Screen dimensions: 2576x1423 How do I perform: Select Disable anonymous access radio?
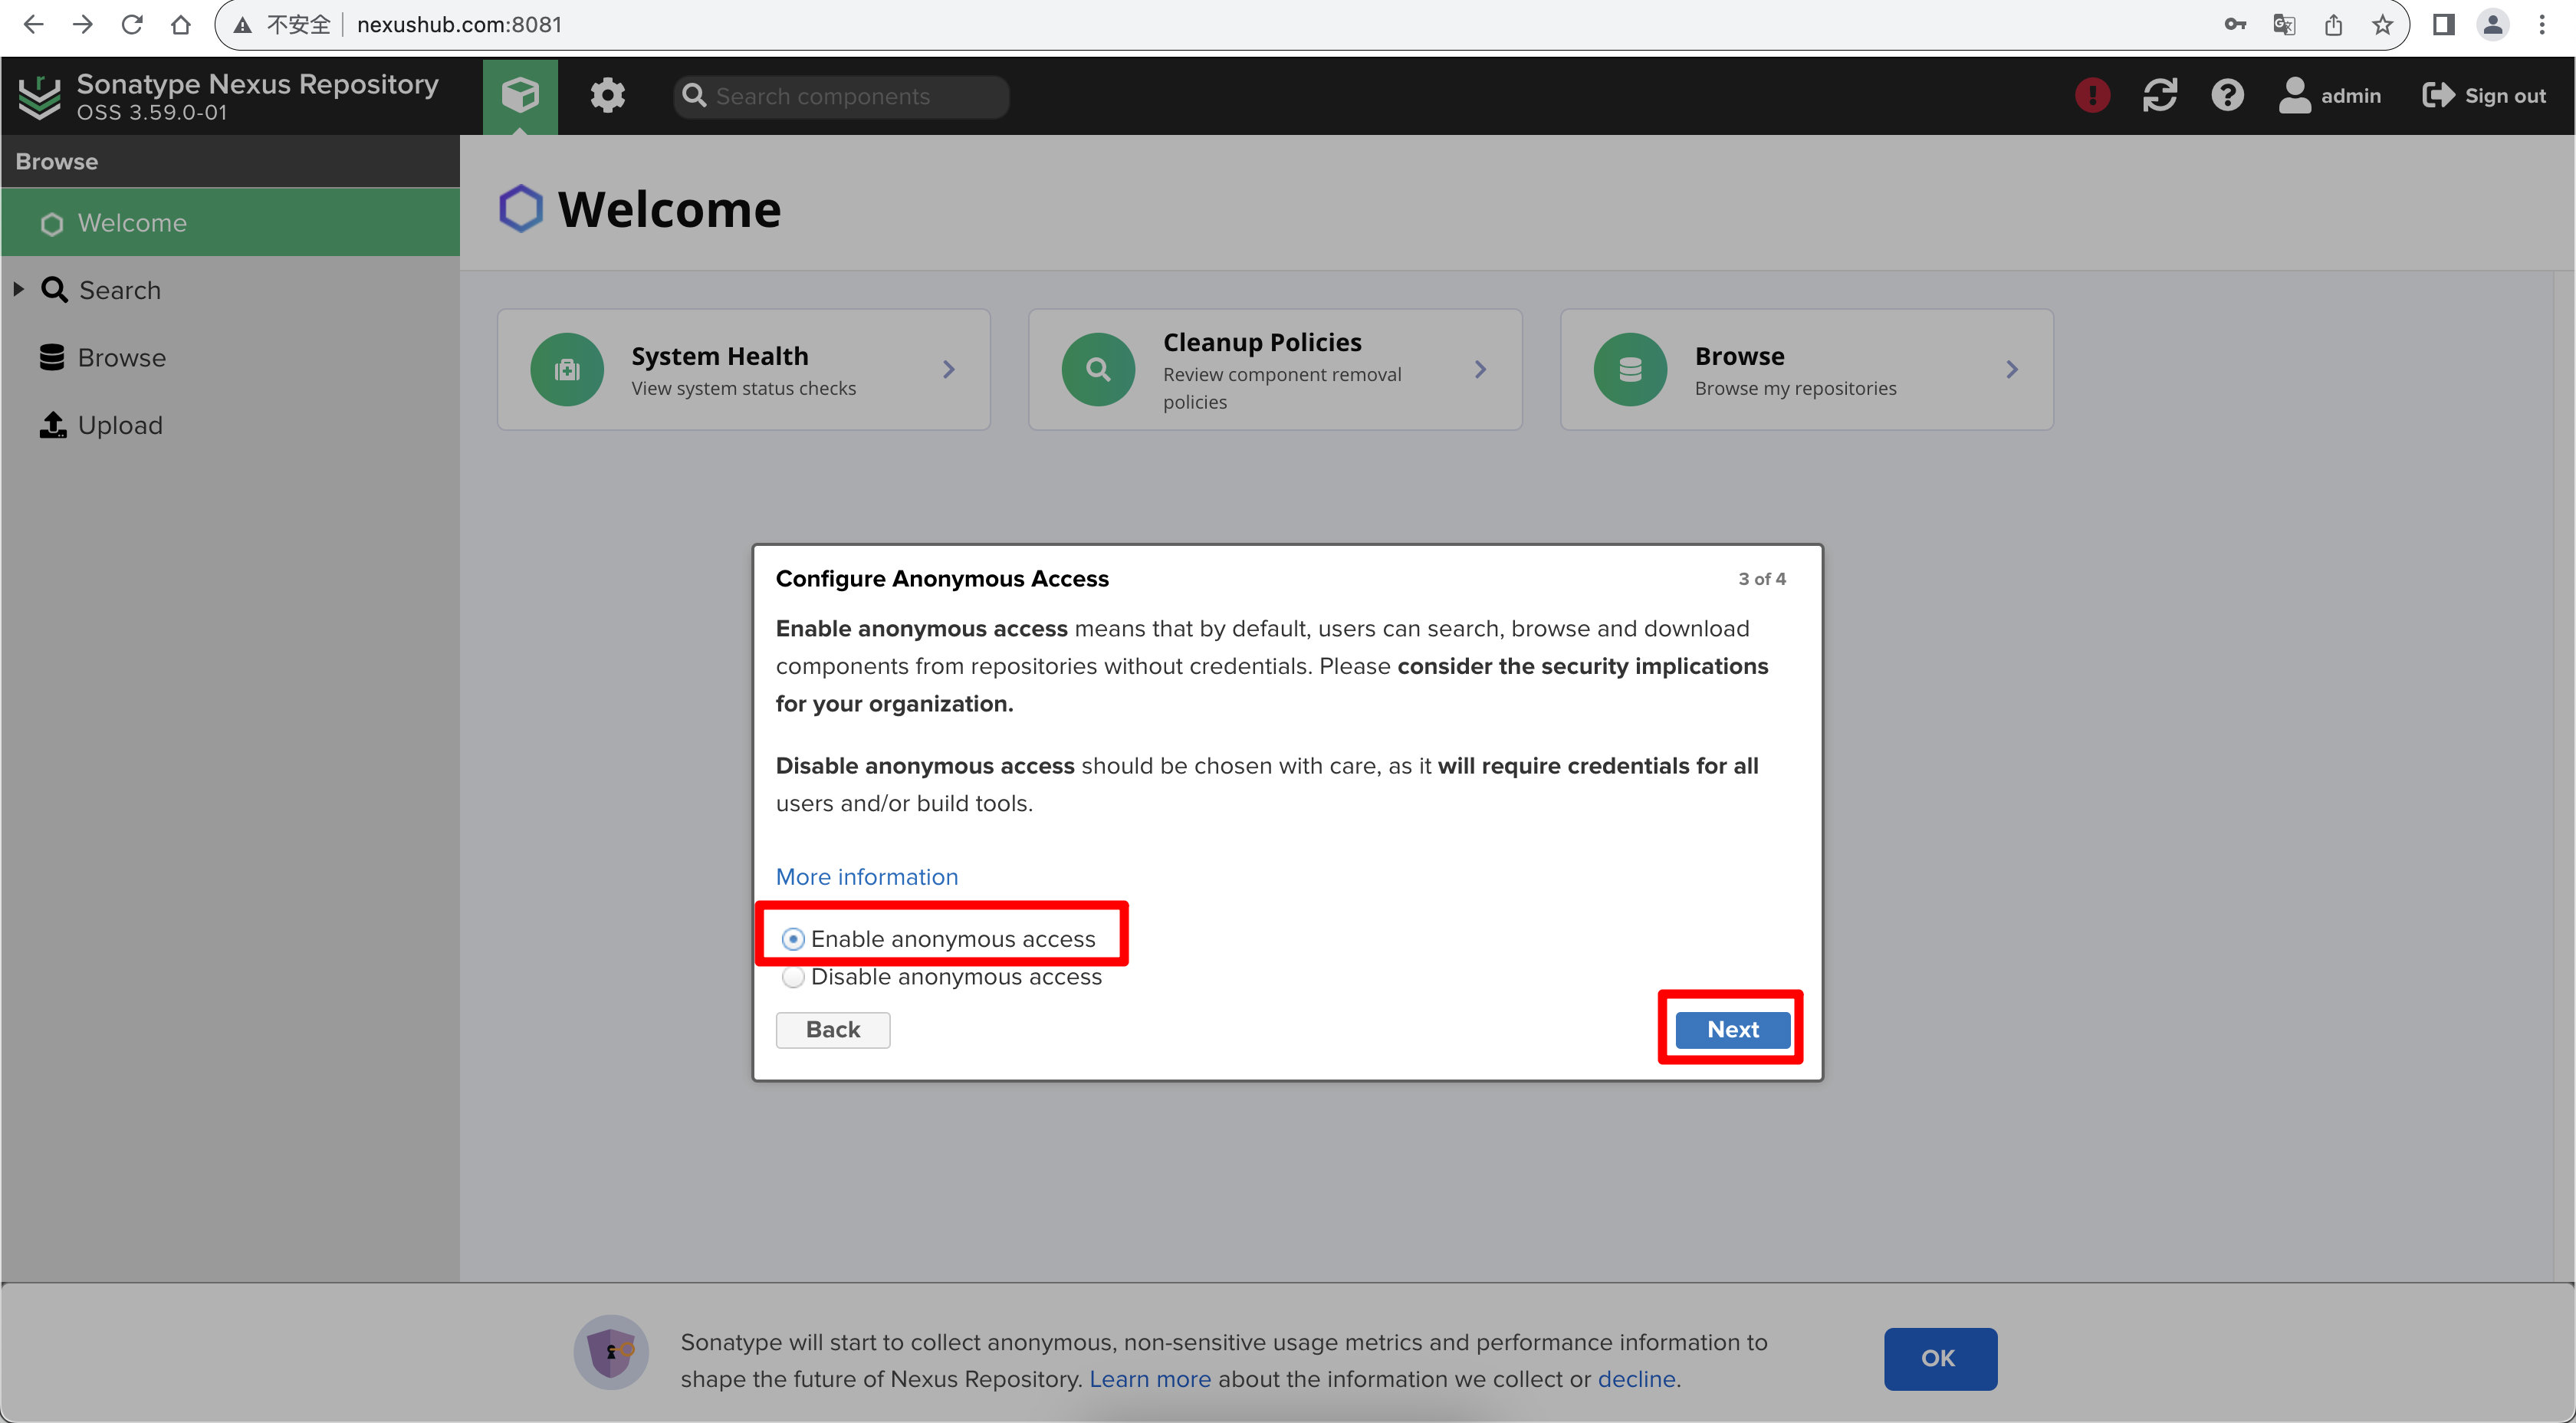pos(792,976)
